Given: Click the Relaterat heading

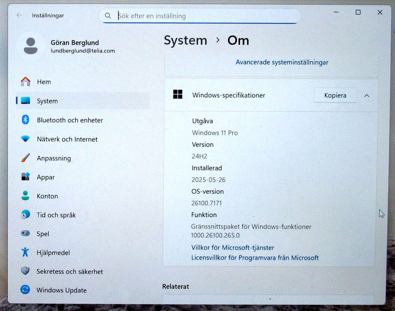Looking at the screenshot, I should pos(176,287).
